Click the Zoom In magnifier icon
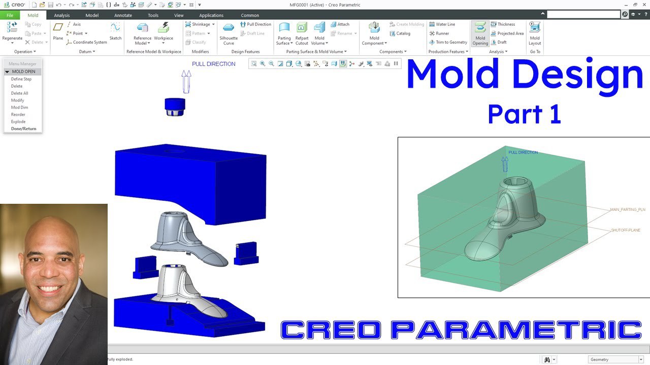Image resolution: width=650 pixels, height=365 pixels. tap(263, 63)
